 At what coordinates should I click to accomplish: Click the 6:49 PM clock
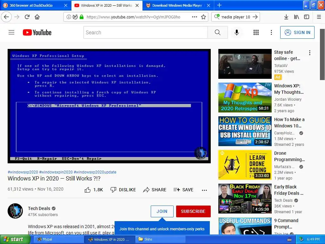(x=313, y=240)
